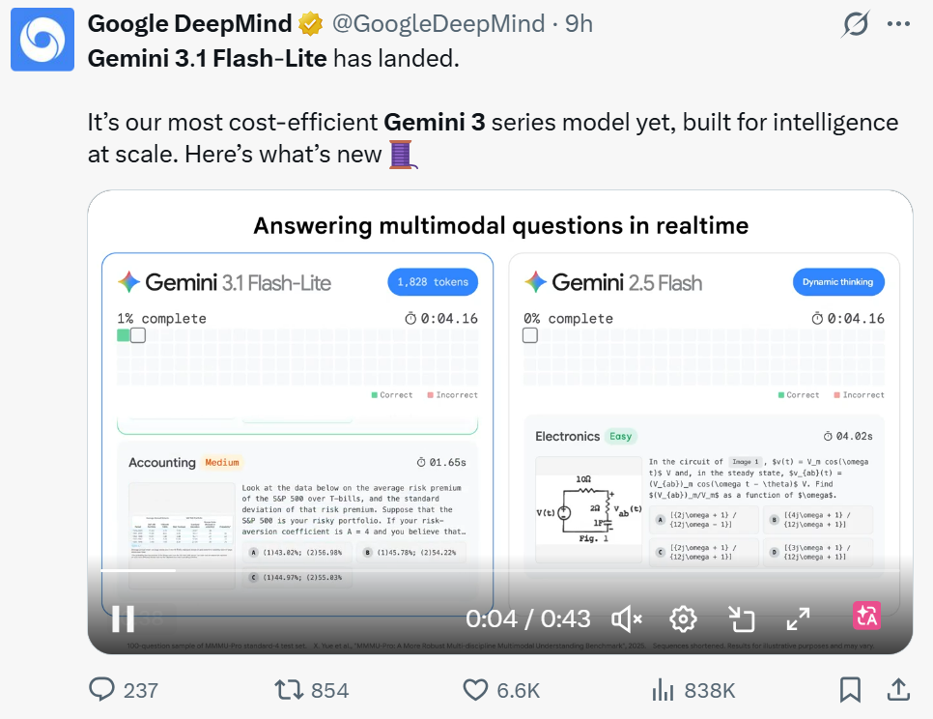The height and width of the screenshot is (719, 933).
Task: Like the Gemini 3.1 Flash-Lite post
Action: (475, 690)
